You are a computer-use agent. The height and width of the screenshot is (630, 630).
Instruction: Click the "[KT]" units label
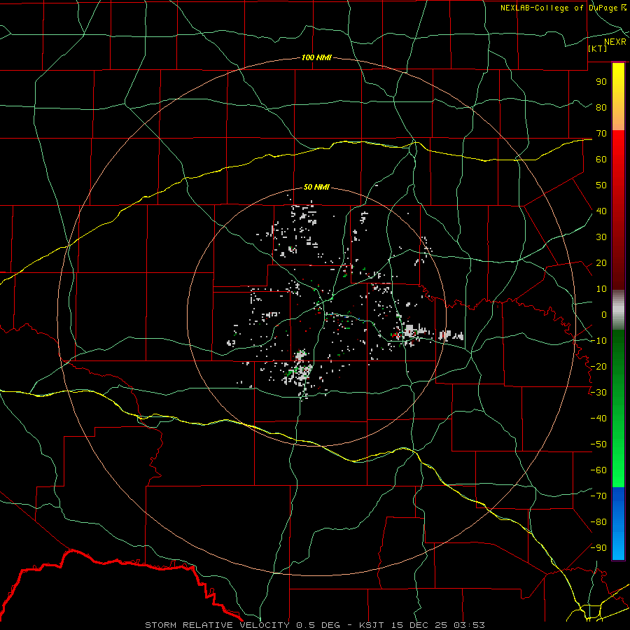598,48
